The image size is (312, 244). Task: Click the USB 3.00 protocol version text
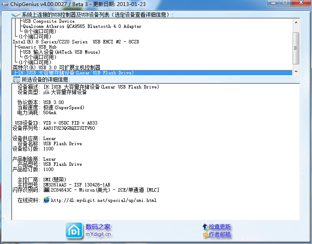54,102
